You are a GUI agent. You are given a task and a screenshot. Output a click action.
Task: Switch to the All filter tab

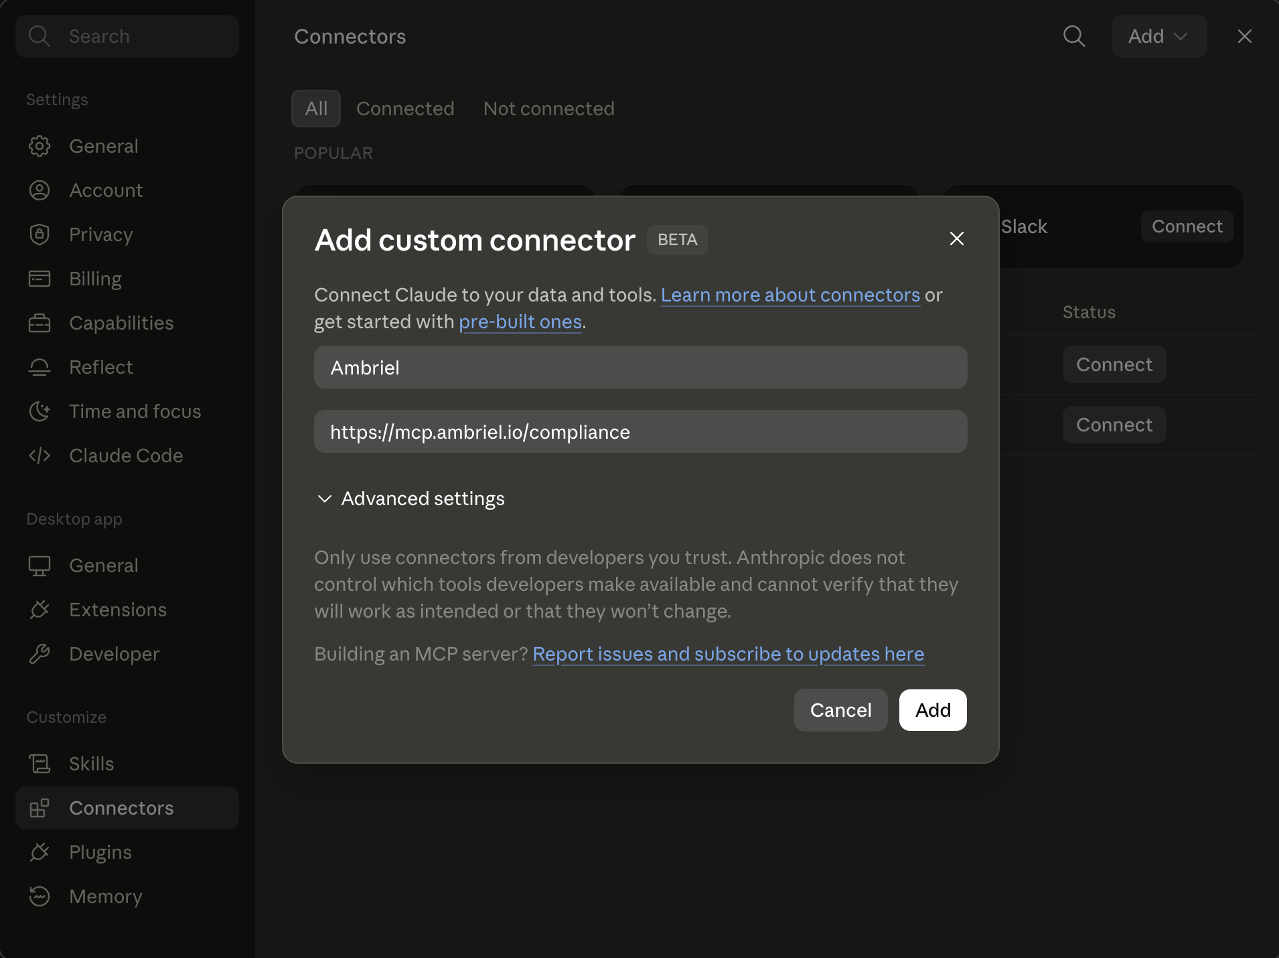point(316,109)
